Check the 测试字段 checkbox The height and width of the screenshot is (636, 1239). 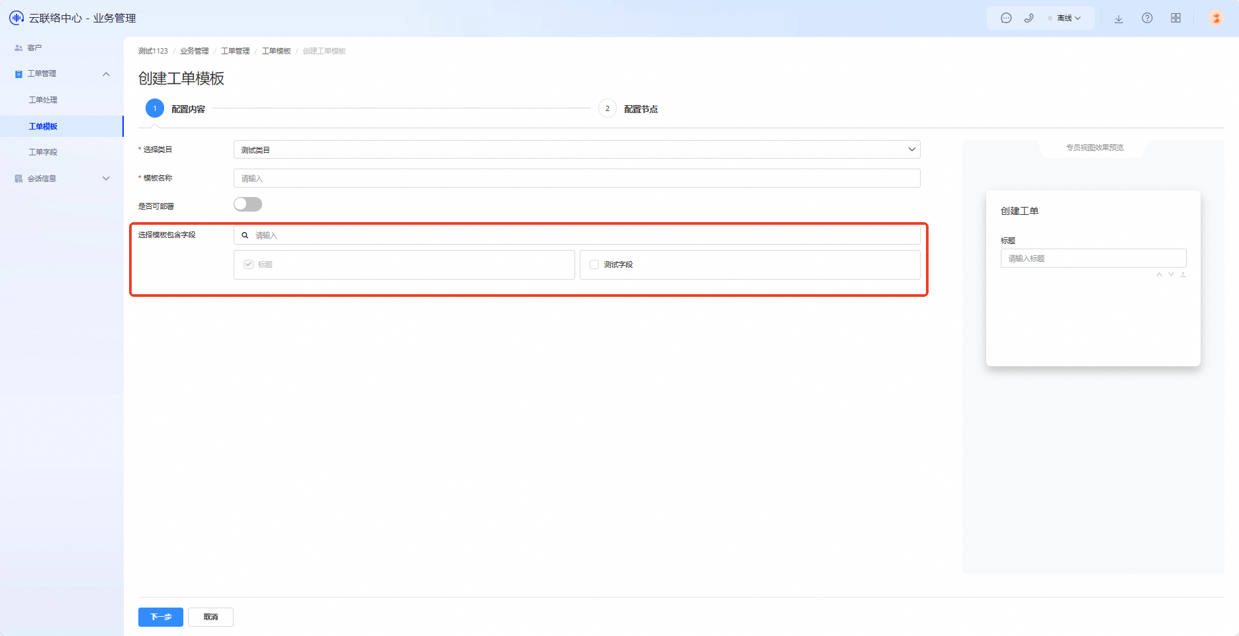tap(594, 264)
